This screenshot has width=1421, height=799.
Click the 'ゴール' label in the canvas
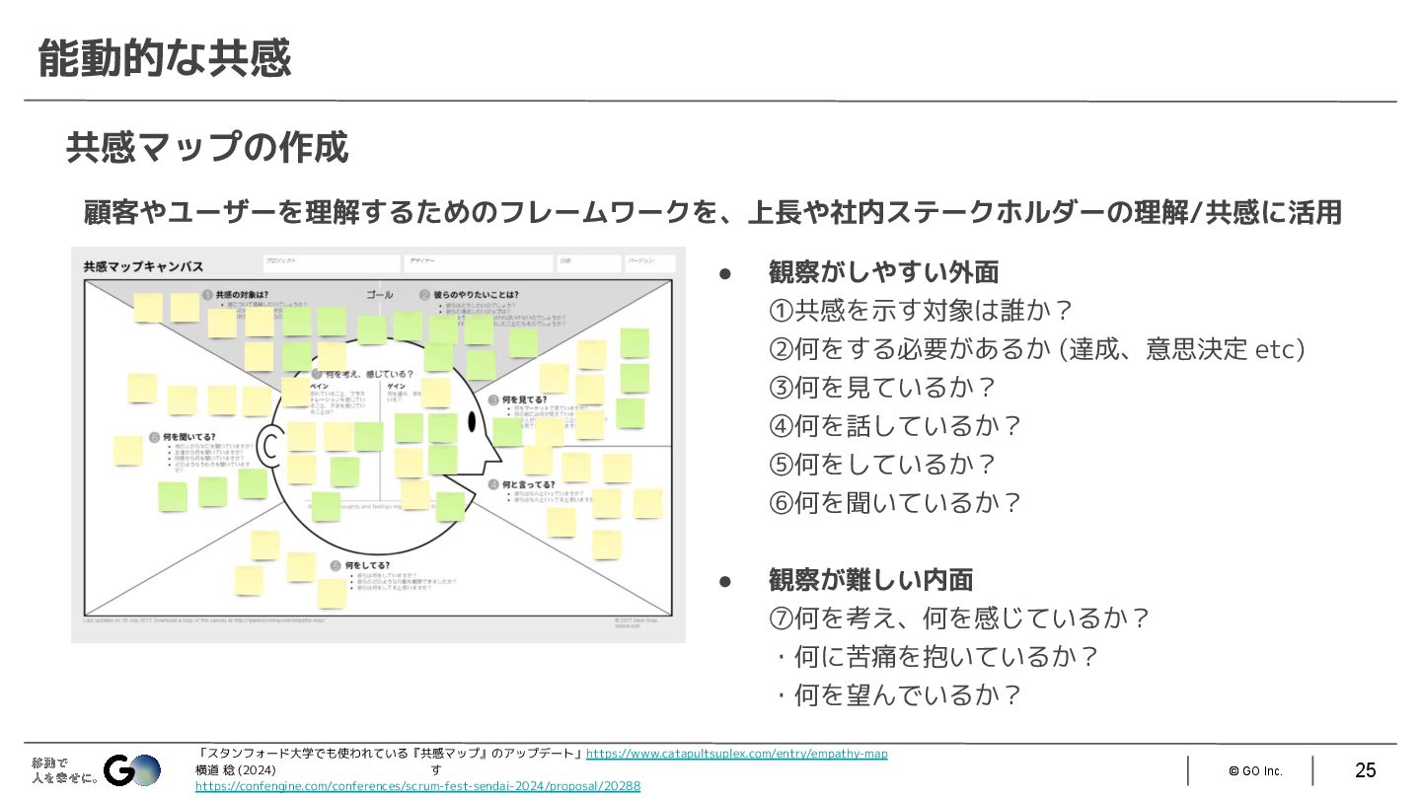point(379,294)
